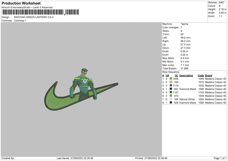Click the Width value 3.80 in
The height and width of the screenshot is (161, 228).
(223, 13)
